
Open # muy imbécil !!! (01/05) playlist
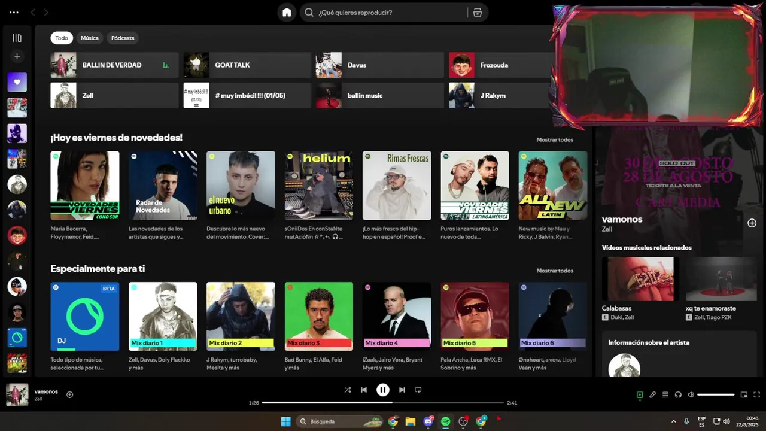tap(247, 95)
